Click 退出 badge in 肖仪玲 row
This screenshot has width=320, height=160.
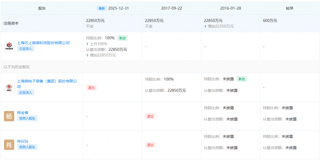pyautogui.click(x=150, y=145)
